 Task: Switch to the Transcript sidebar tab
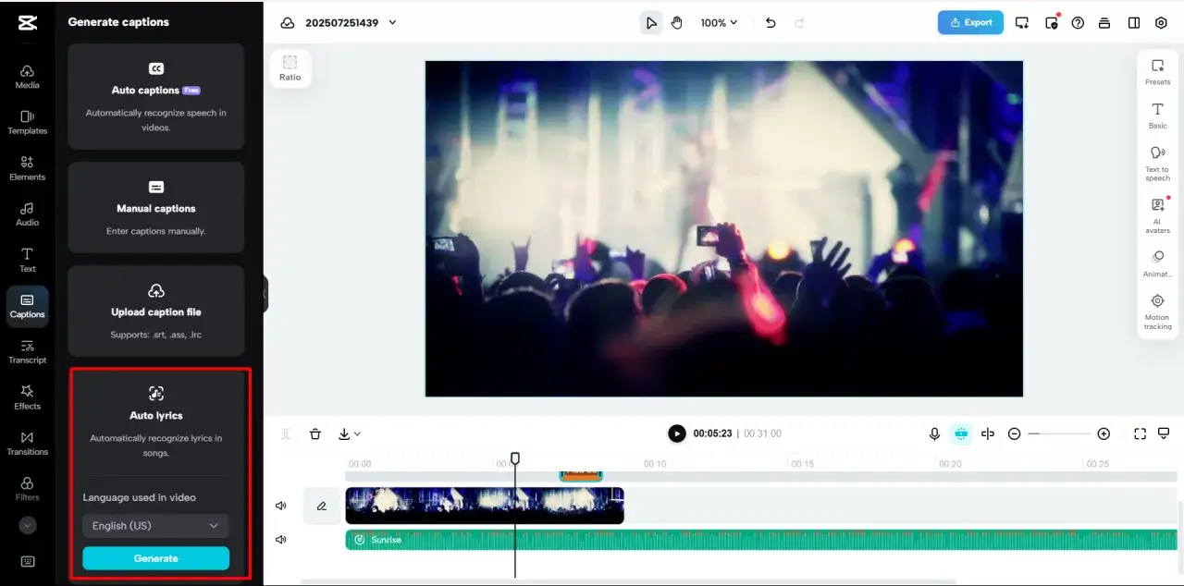pos(27,351)
